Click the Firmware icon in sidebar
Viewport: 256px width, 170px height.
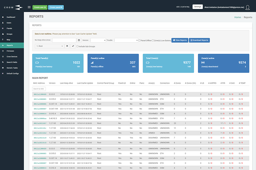[3, 51]
